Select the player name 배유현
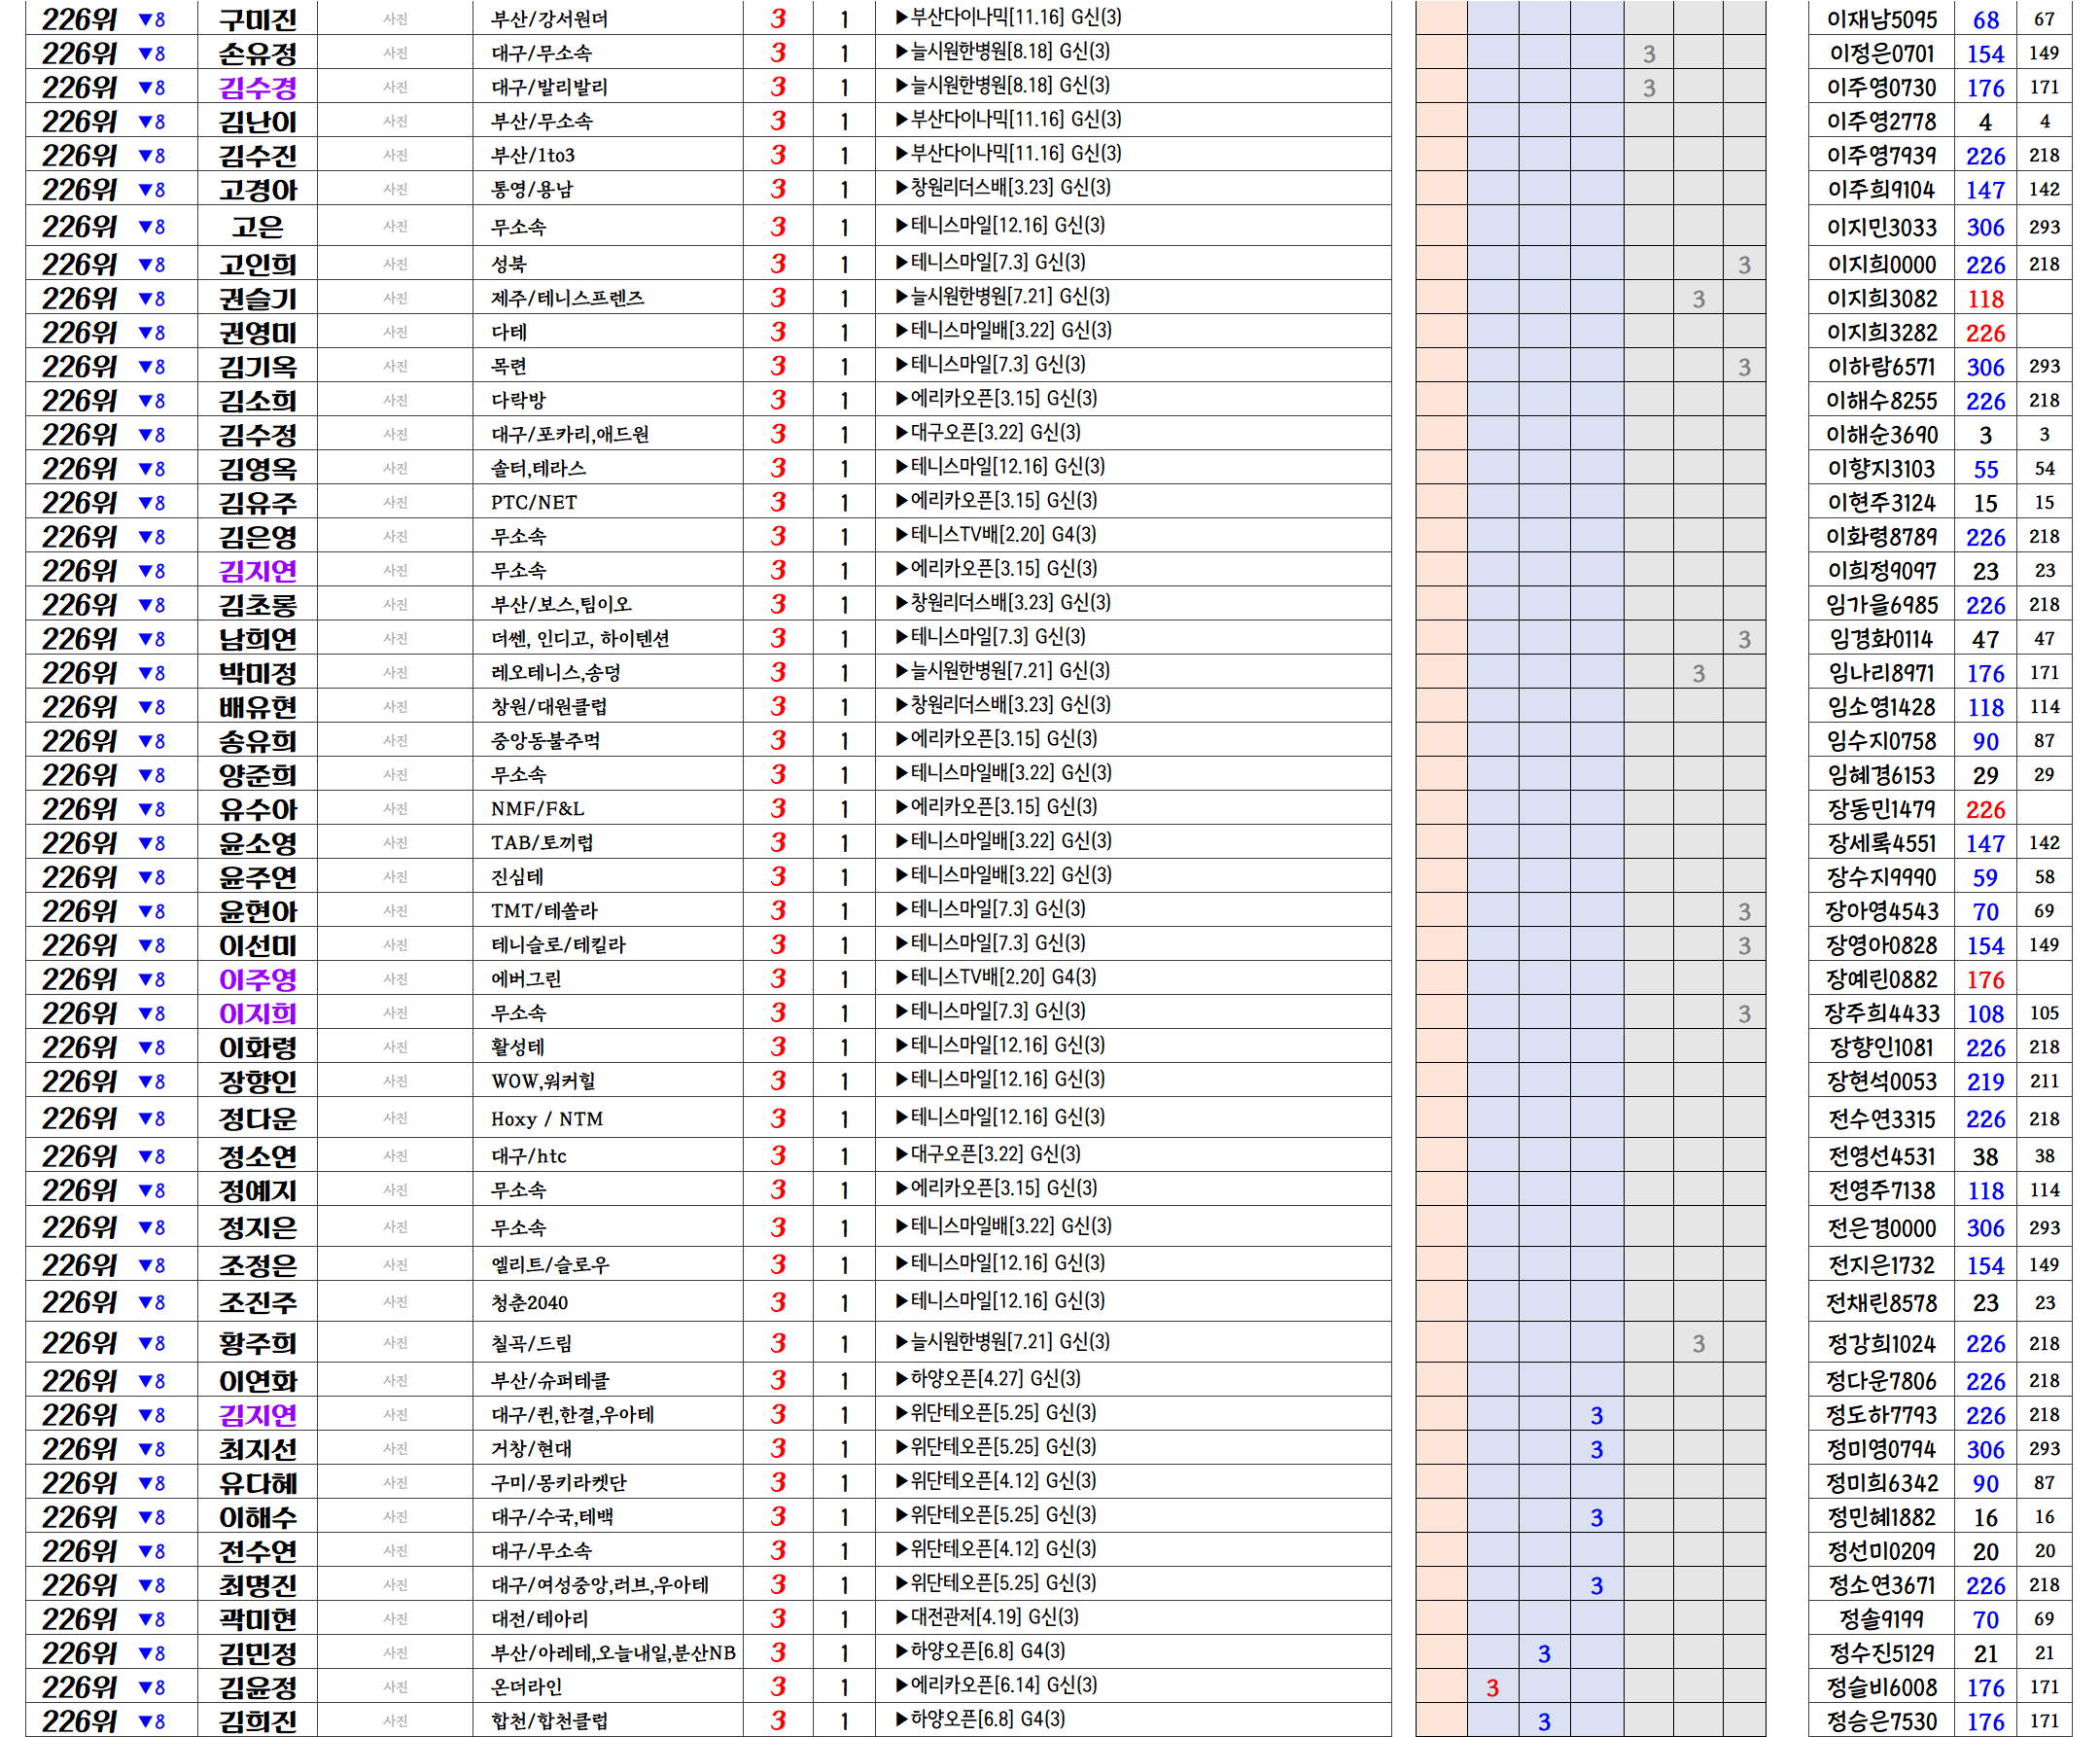Image resolution: width=2100 pixels, height=1737 pixels. pos(258,707)
